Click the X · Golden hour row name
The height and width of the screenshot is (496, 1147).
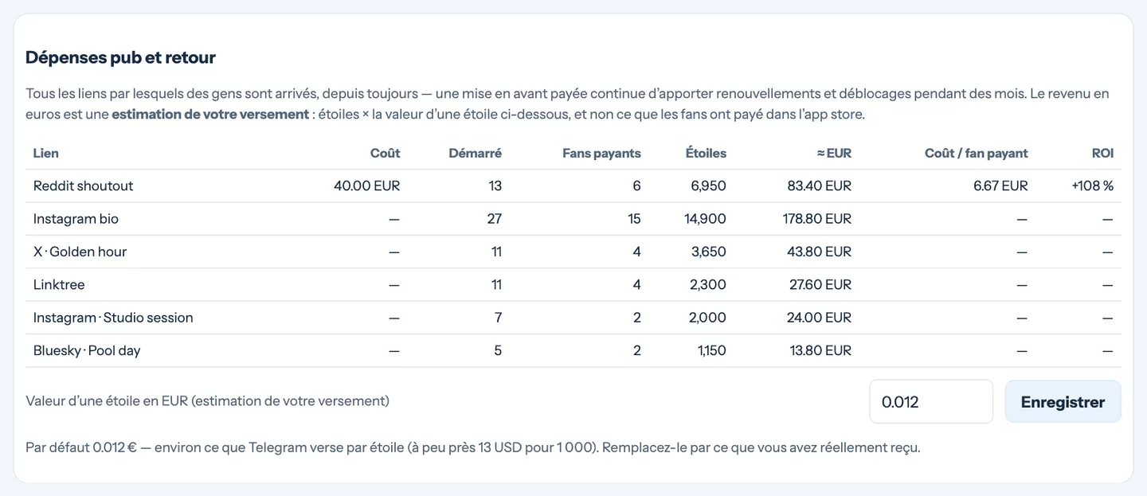coord(80,252)
